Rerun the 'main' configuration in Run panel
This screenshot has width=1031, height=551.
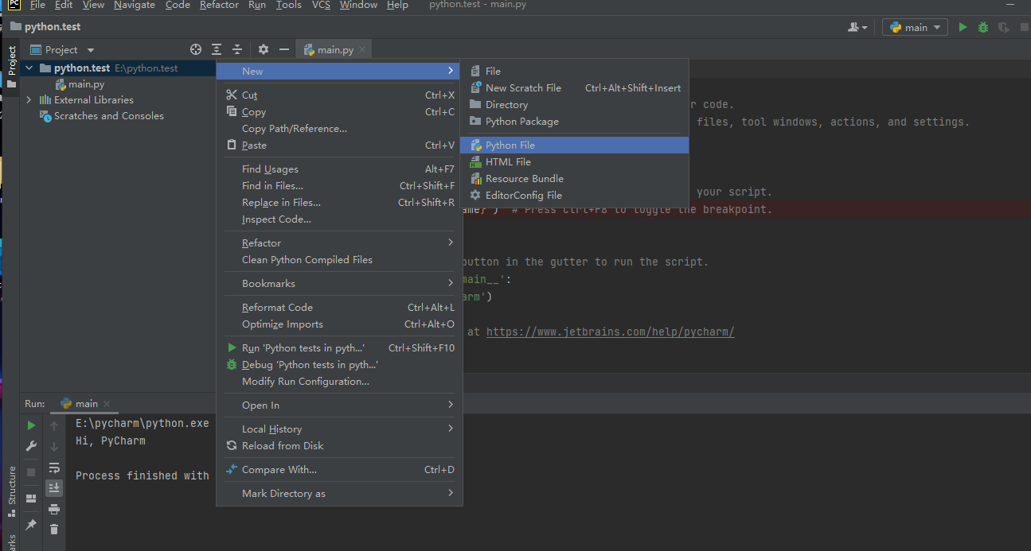click(31, 425)
